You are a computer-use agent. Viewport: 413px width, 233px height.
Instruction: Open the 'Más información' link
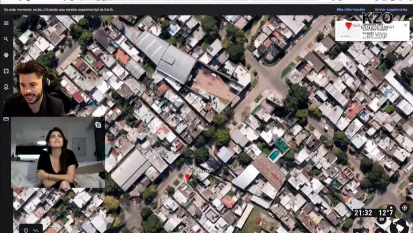[350, 10]
